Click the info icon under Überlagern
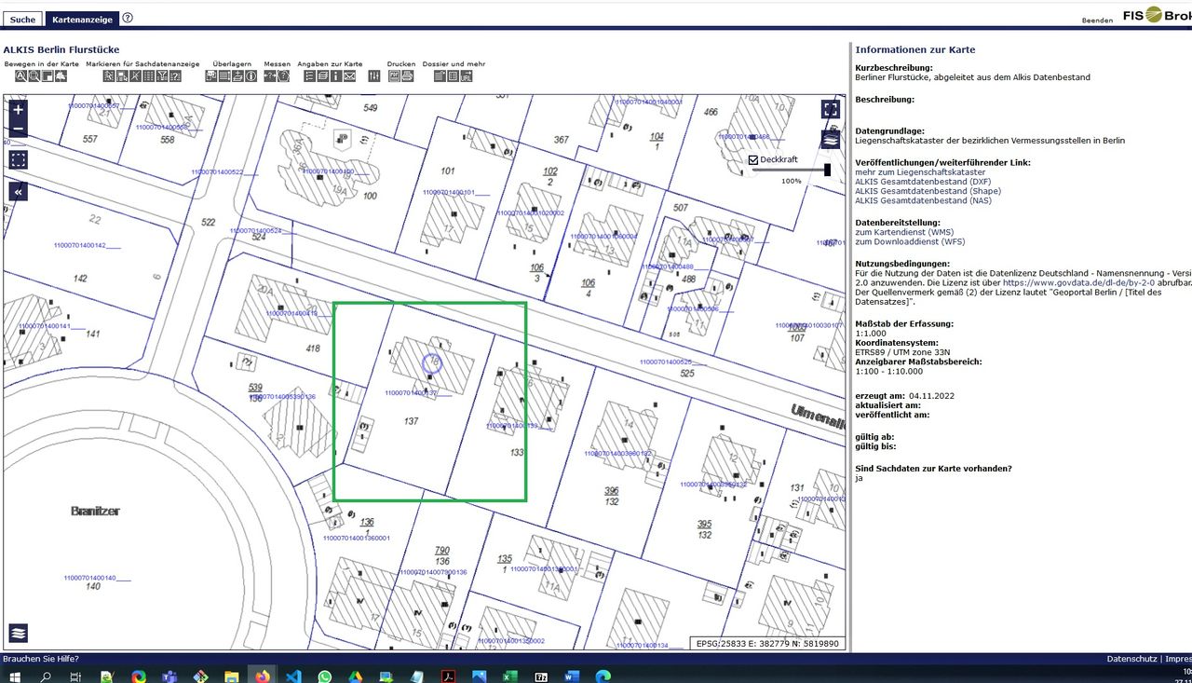1192x683 pixels. click(251, 76)
